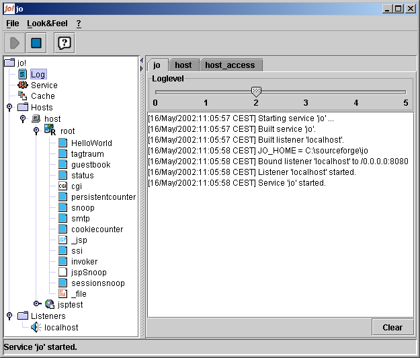This screenshot has height=358, width=420.
Task: Collapse the root webapp node
Action: 36,131
